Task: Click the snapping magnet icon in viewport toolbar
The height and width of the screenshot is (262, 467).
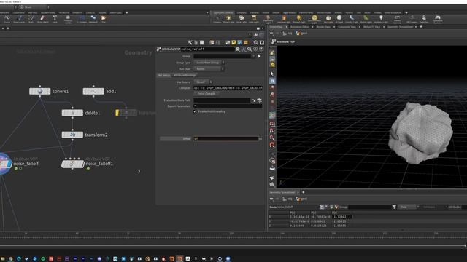Action: [x=272, y=145]
